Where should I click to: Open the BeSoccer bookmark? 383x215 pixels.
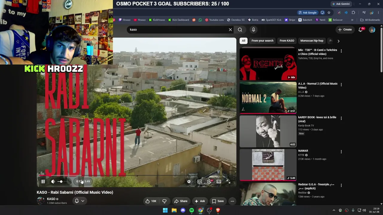click(x=336, y=20)
